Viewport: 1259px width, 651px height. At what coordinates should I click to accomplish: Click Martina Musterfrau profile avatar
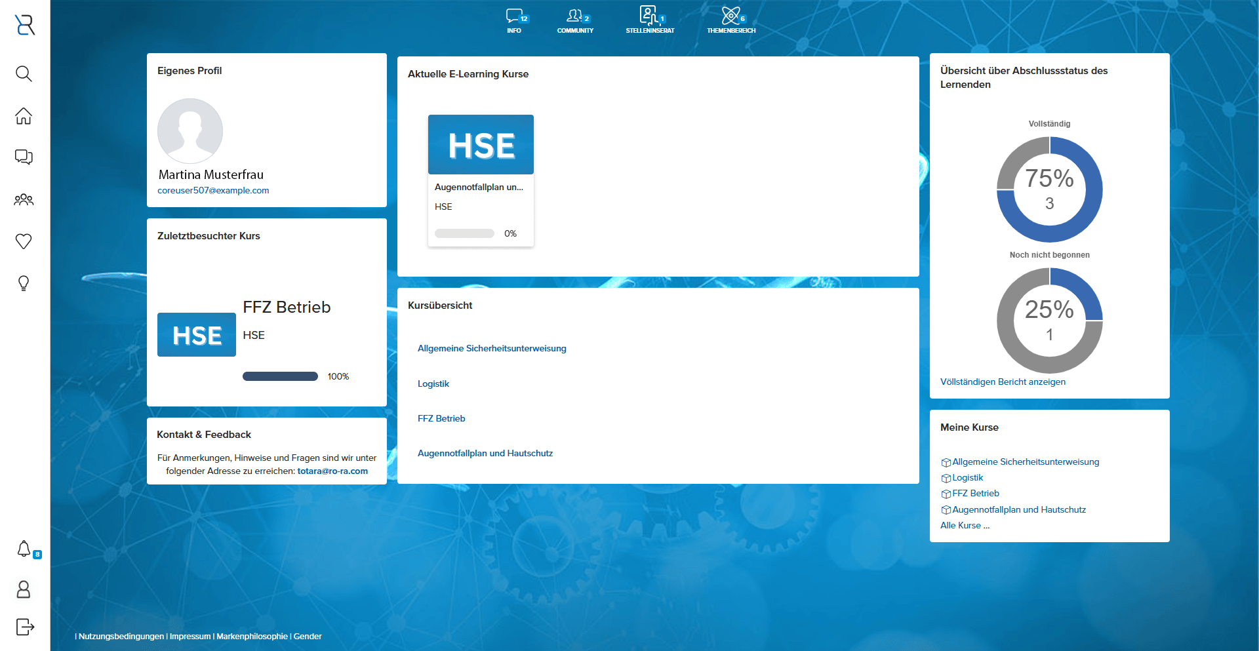(190, 131)
